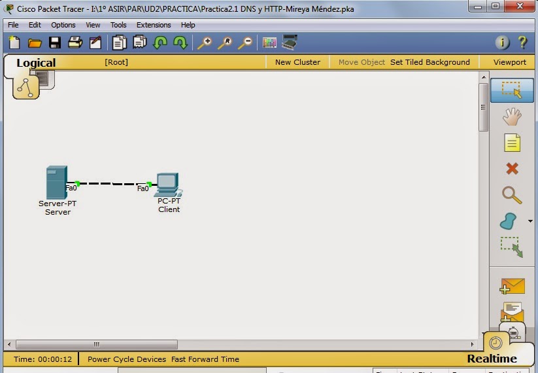This screenshot has height=373, width=538.
Task: Click the Zoom Out magnifier
Action: click(245, 43)
